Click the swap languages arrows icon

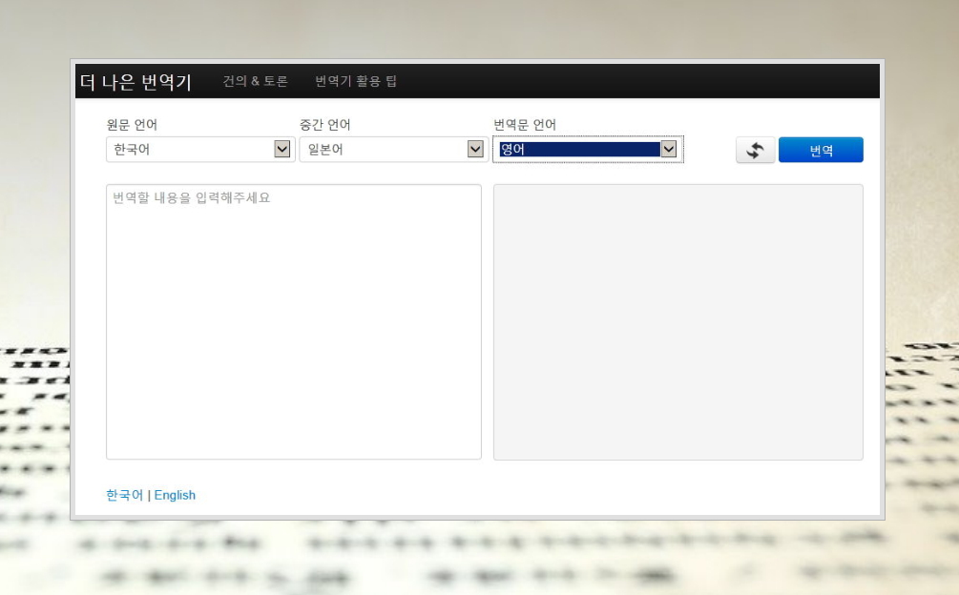pyautogui.click(x=756, y=151)
